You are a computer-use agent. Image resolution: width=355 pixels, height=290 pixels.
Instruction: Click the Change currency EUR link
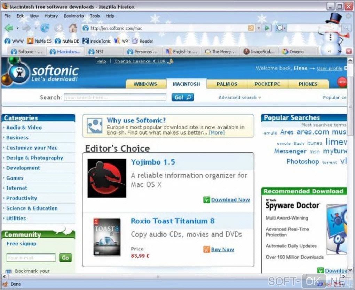click(140, 61)
